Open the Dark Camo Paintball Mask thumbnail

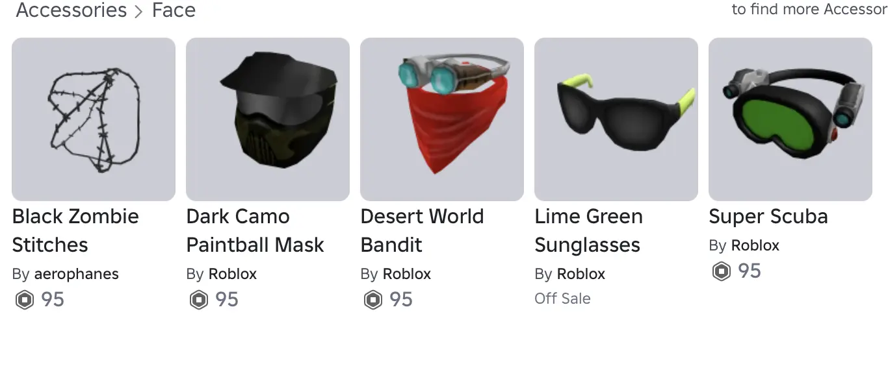[x=268, y=119]
